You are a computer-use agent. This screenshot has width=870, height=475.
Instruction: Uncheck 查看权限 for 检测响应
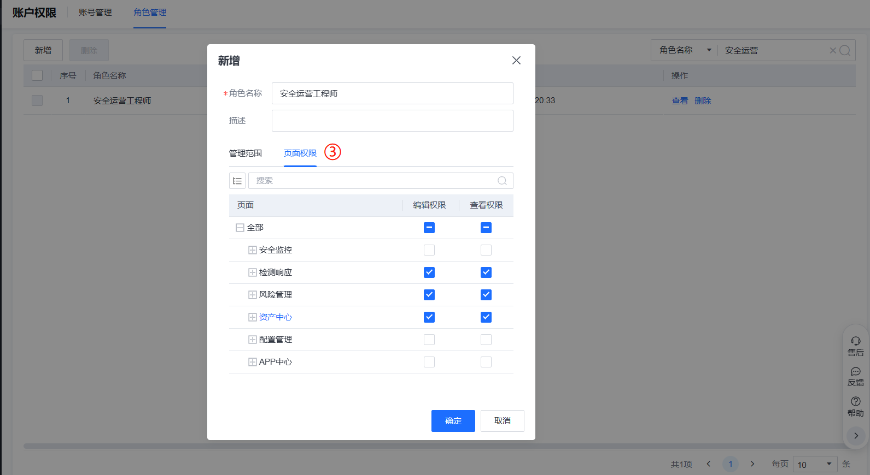(486, 272)
